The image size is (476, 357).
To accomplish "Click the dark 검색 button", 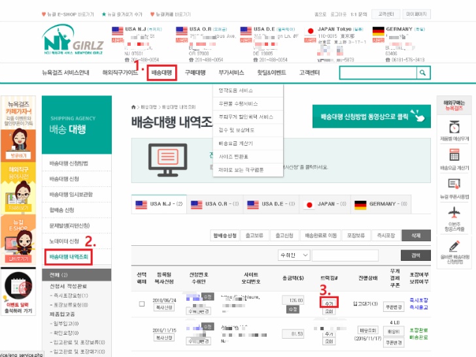I will point(416,255).
